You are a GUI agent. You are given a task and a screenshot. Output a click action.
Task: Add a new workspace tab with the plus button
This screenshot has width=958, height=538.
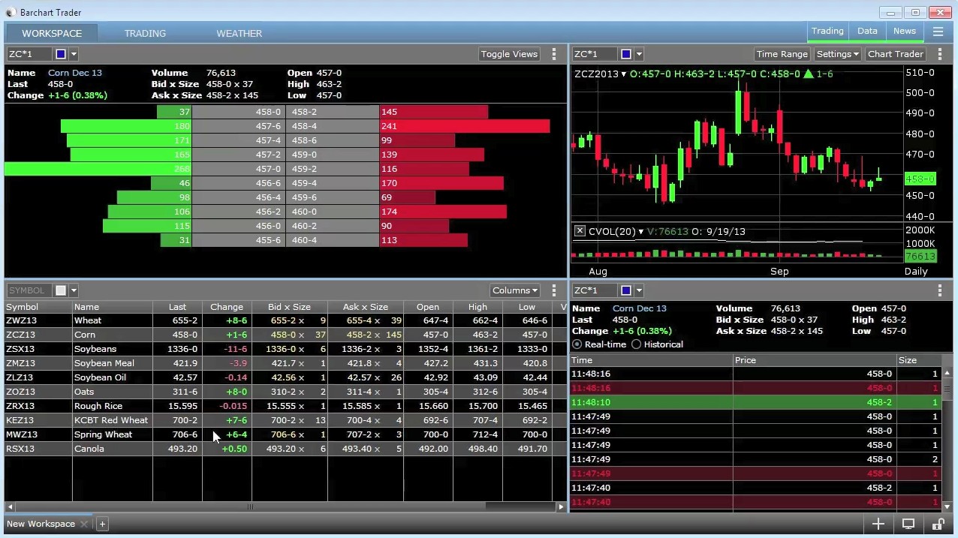click(x=102, y=524)
